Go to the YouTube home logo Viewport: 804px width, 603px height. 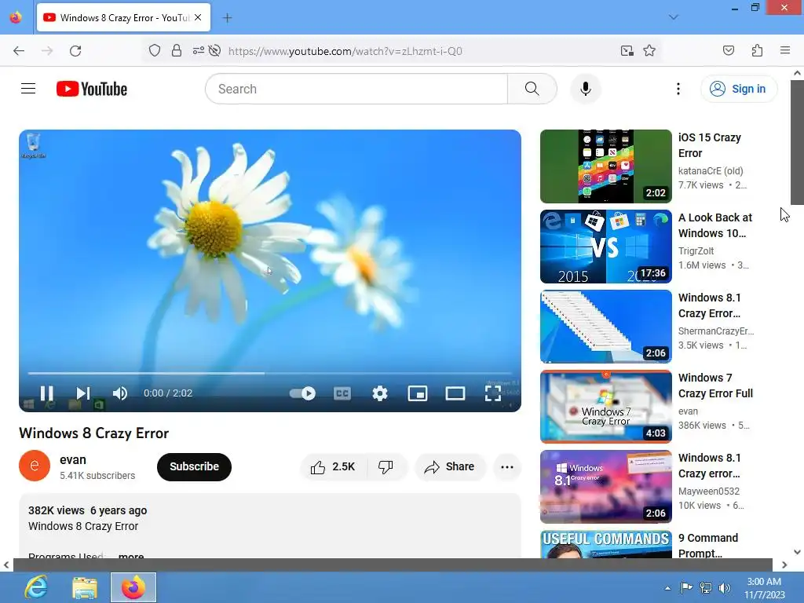coord(92,89)
